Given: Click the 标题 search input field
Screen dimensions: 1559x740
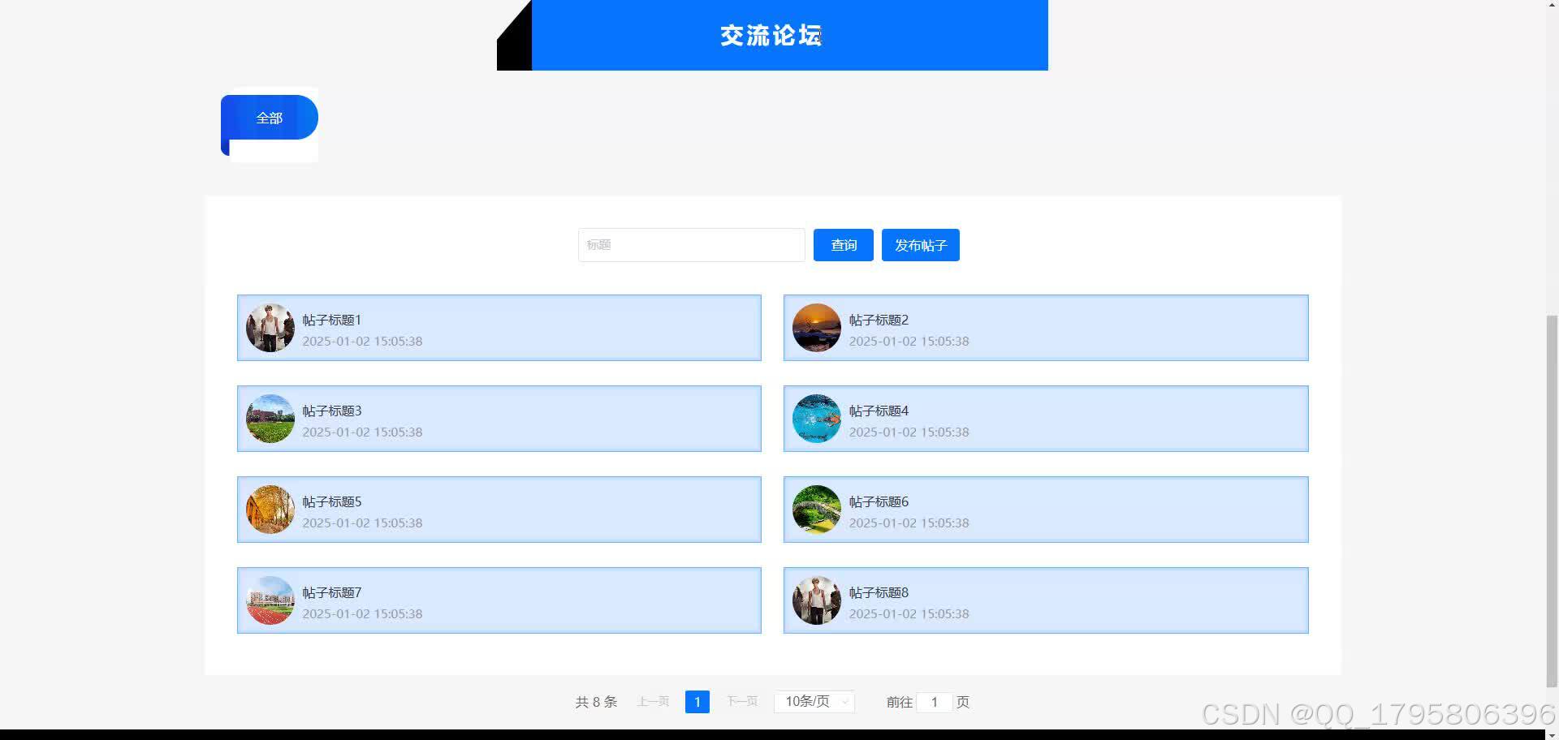Looking at the screenshot, I should click(691, 245).
